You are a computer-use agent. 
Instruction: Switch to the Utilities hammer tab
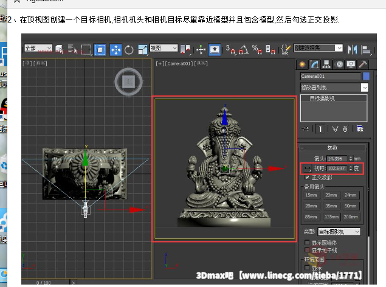pos(363,64)
